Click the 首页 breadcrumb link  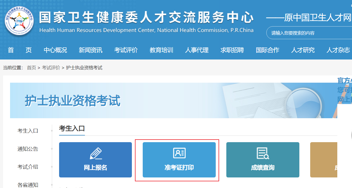[31, 68]
